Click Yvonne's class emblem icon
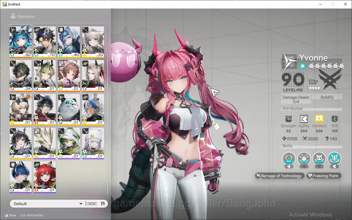This screenshot has width=352, height=220. coord(289,62)
